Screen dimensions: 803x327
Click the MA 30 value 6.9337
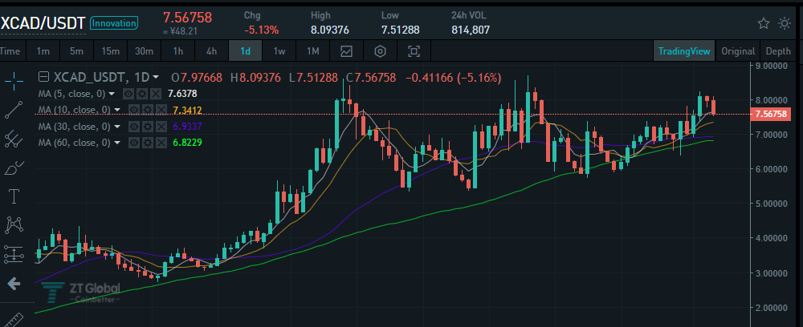point(187,126)
